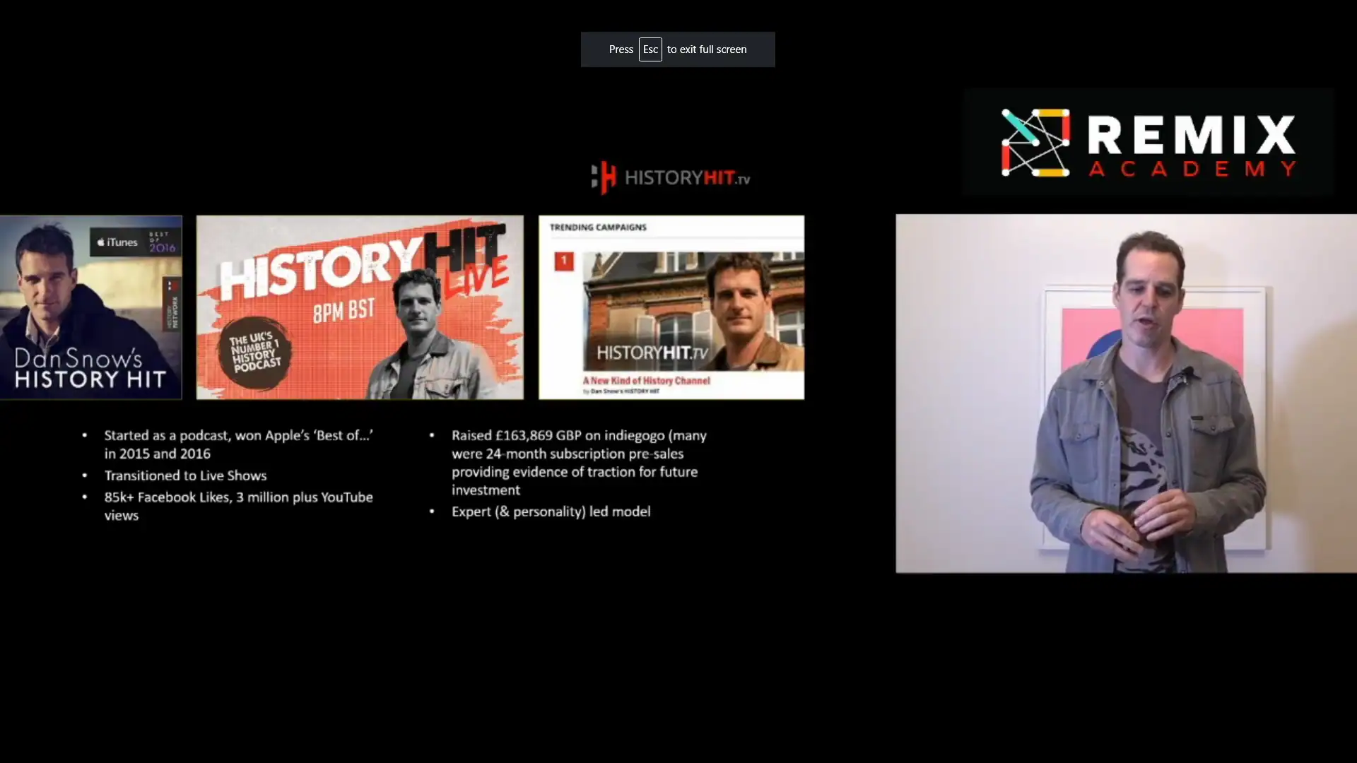Click the Esc key indicator in the notification
This screenshot has width=1357, height=763.
[x=650, y=49]
